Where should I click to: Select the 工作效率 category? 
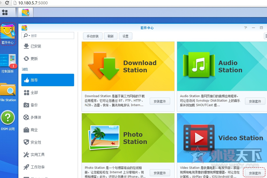(48, 167)
